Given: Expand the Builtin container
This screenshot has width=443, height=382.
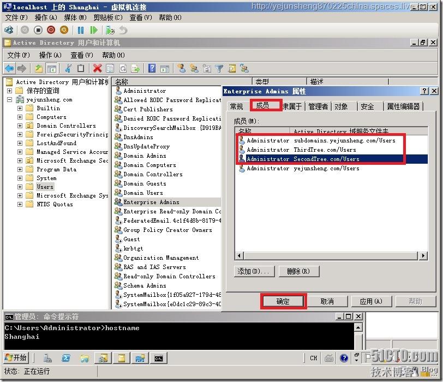Looking at the screenshot, I should click(20, 108).
